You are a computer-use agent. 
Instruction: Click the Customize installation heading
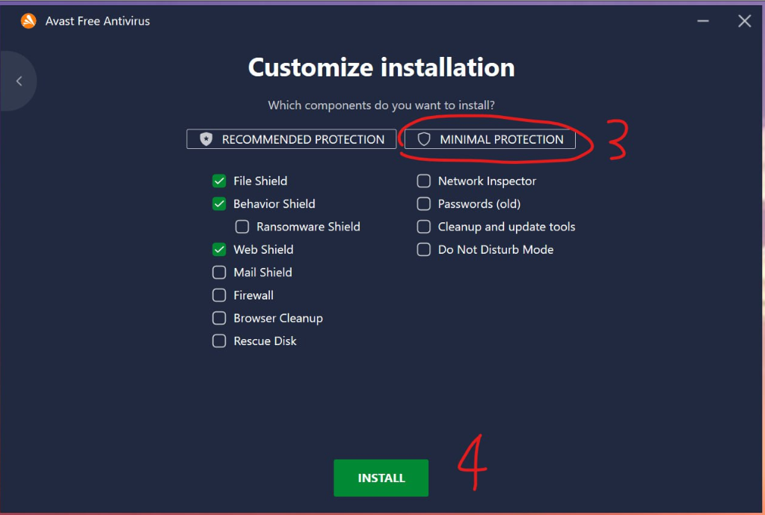click(x=381, y=67)
